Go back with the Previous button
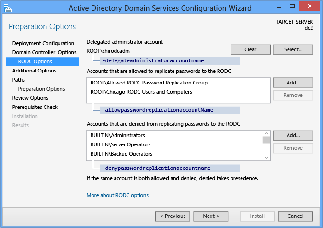Viewport: 323px width, 228px height. pos(173,216)
